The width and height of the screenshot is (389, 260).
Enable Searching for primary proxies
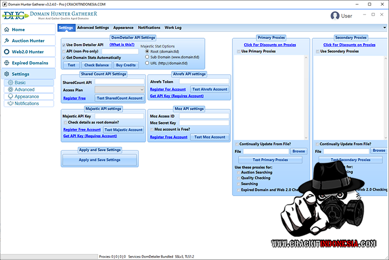pos(239,184)
